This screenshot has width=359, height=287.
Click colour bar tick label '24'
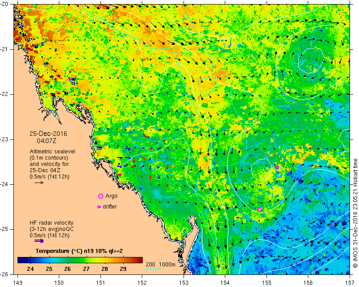point(30,269)
